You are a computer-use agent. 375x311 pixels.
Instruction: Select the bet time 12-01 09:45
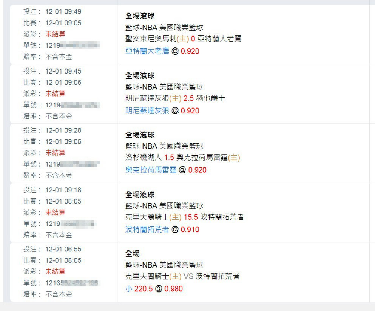[x=63, y=71]
